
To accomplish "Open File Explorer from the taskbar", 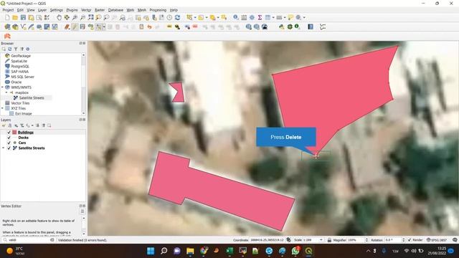I will (x=190, y=251).
